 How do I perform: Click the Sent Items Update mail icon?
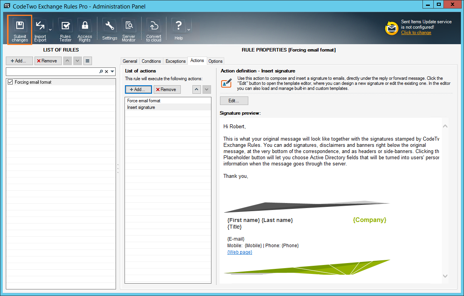click(391, 28)
